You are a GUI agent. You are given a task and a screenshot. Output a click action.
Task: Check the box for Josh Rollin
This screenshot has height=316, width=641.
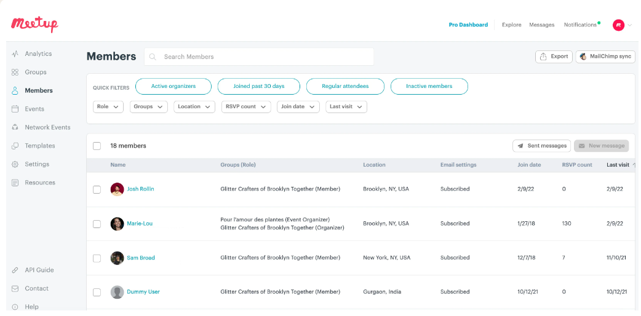[97, 189]
